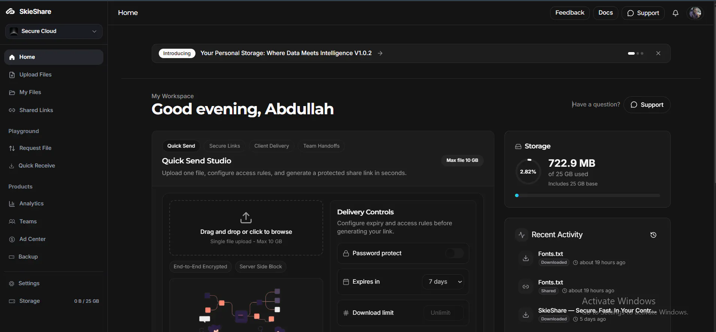The width and height of the screenshot is (716, 332).
Task: Open the Expires in 7 days dropdown
Action: (x=443, y=282)
